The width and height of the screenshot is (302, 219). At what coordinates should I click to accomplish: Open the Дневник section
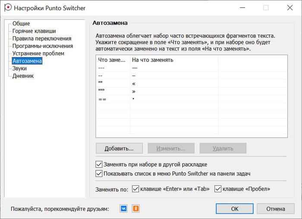click(x=23, y=76)
